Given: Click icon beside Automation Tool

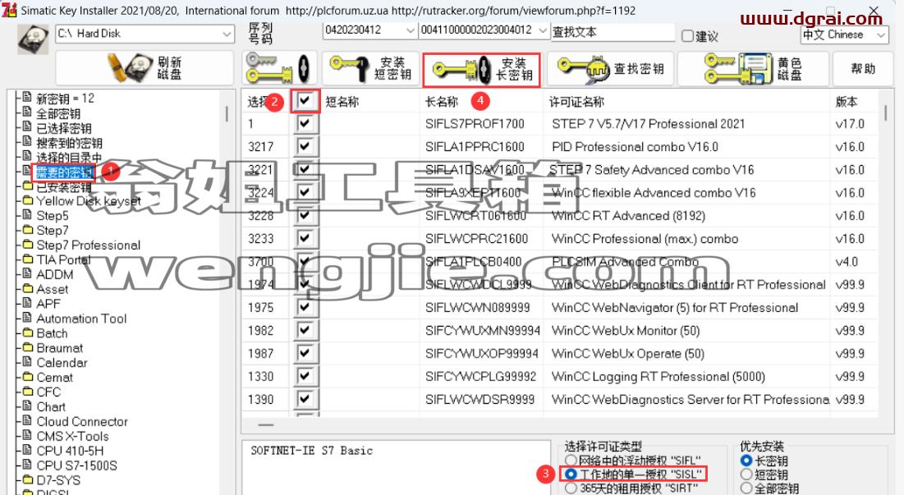Looking at the screenshot, I should [27, 318].
